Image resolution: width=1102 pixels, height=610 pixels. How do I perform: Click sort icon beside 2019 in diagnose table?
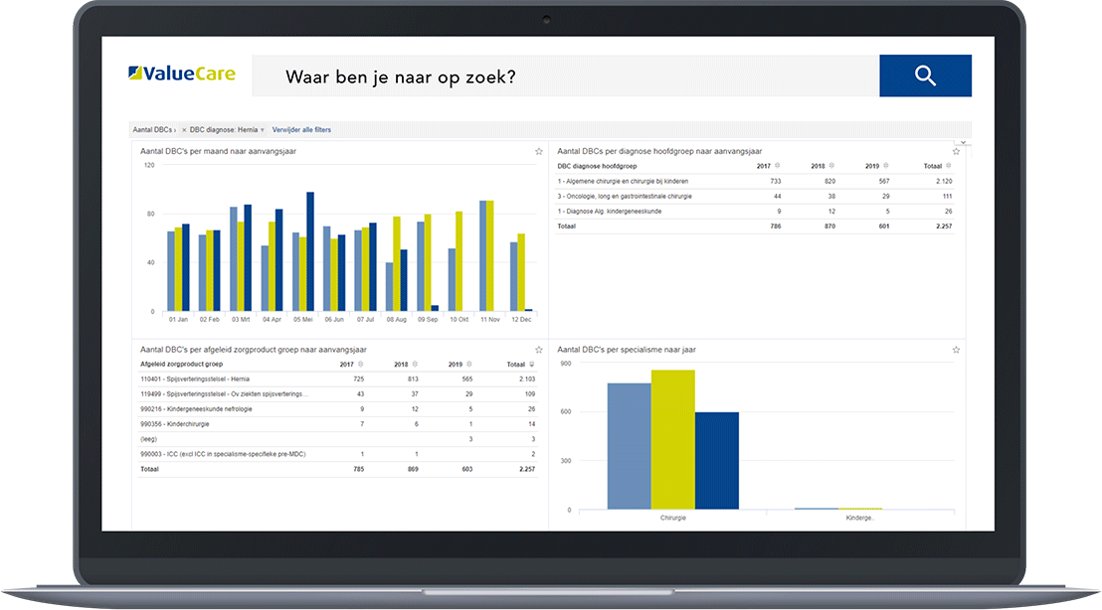pos(887,166)
